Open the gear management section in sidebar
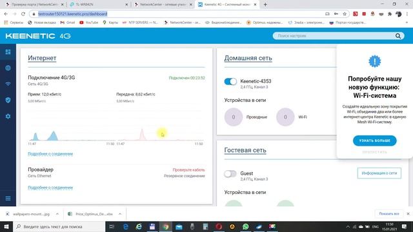The width and height of the screenshot is (413, 232). point(8,116)
